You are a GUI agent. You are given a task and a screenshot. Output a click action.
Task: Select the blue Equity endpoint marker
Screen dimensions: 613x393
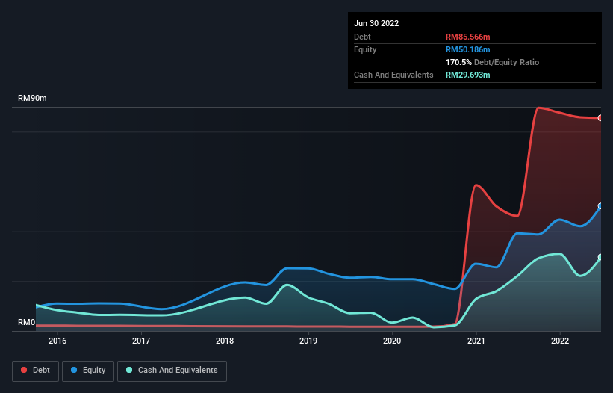pyautogui.click(x=600, y=206)
